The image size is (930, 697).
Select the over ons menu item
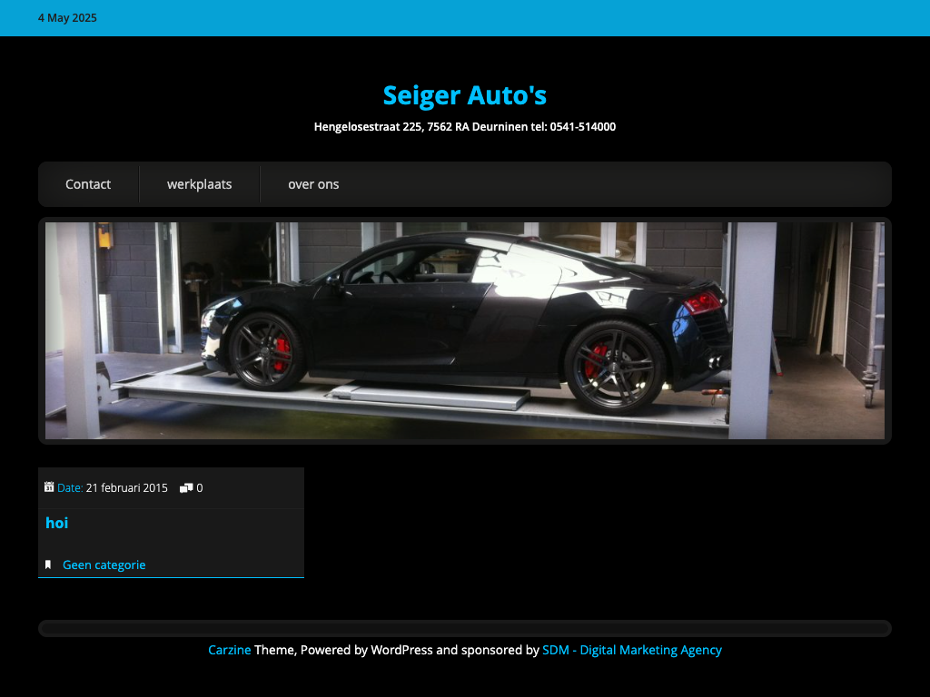point(313,184)
